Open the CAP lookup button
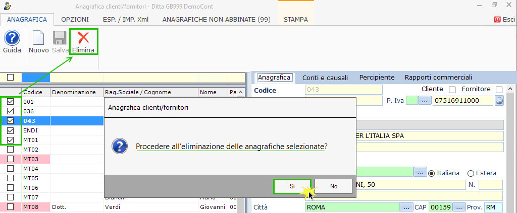Screen dimensions: 517x213 click(x=458, y=207)
